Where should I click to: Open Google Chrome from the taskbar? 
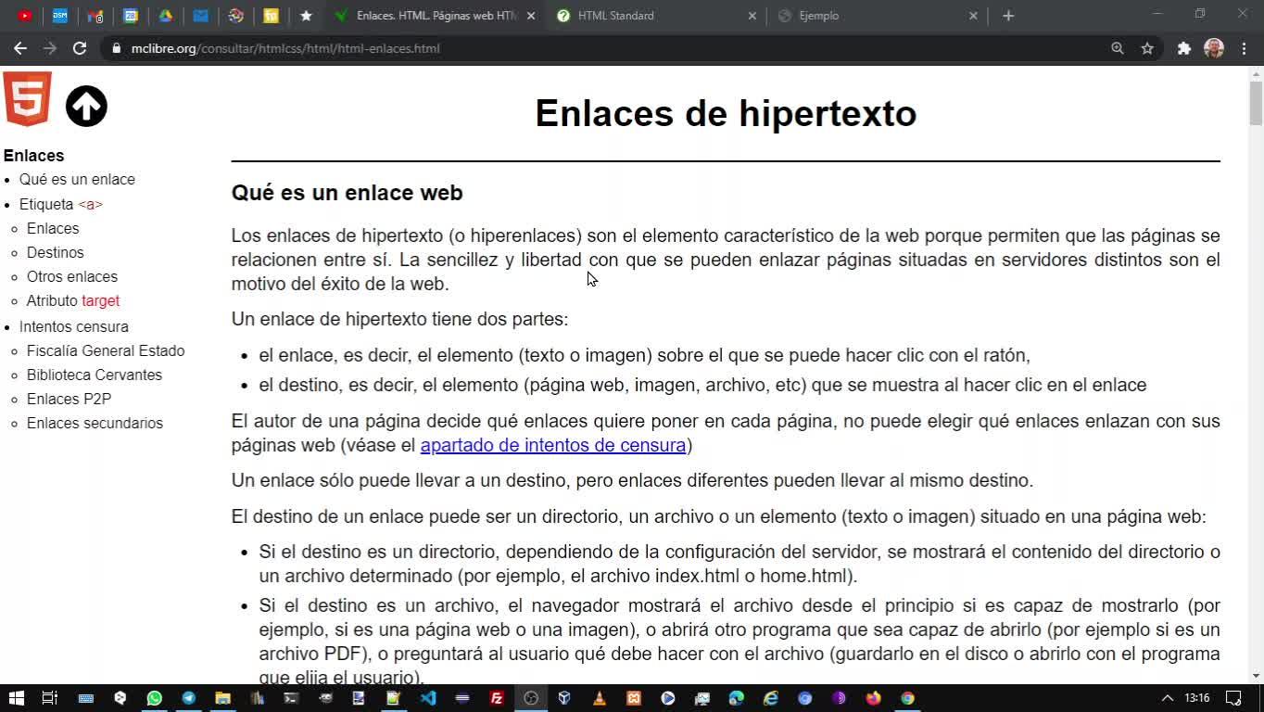[907, 698]
